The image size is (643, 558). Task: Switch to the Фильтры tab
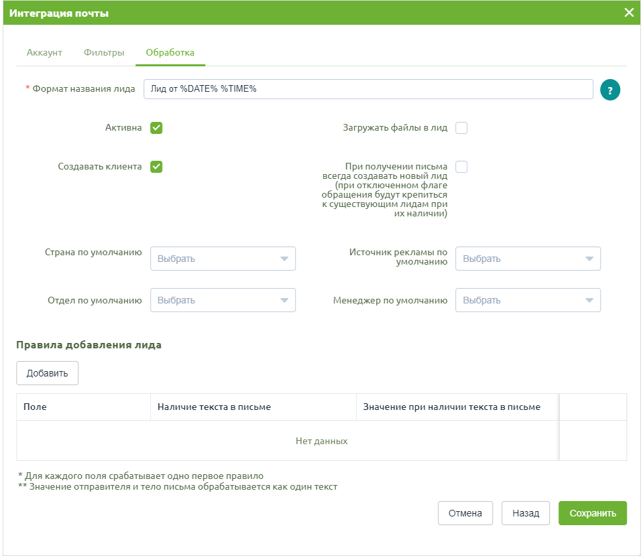(104, 52)
